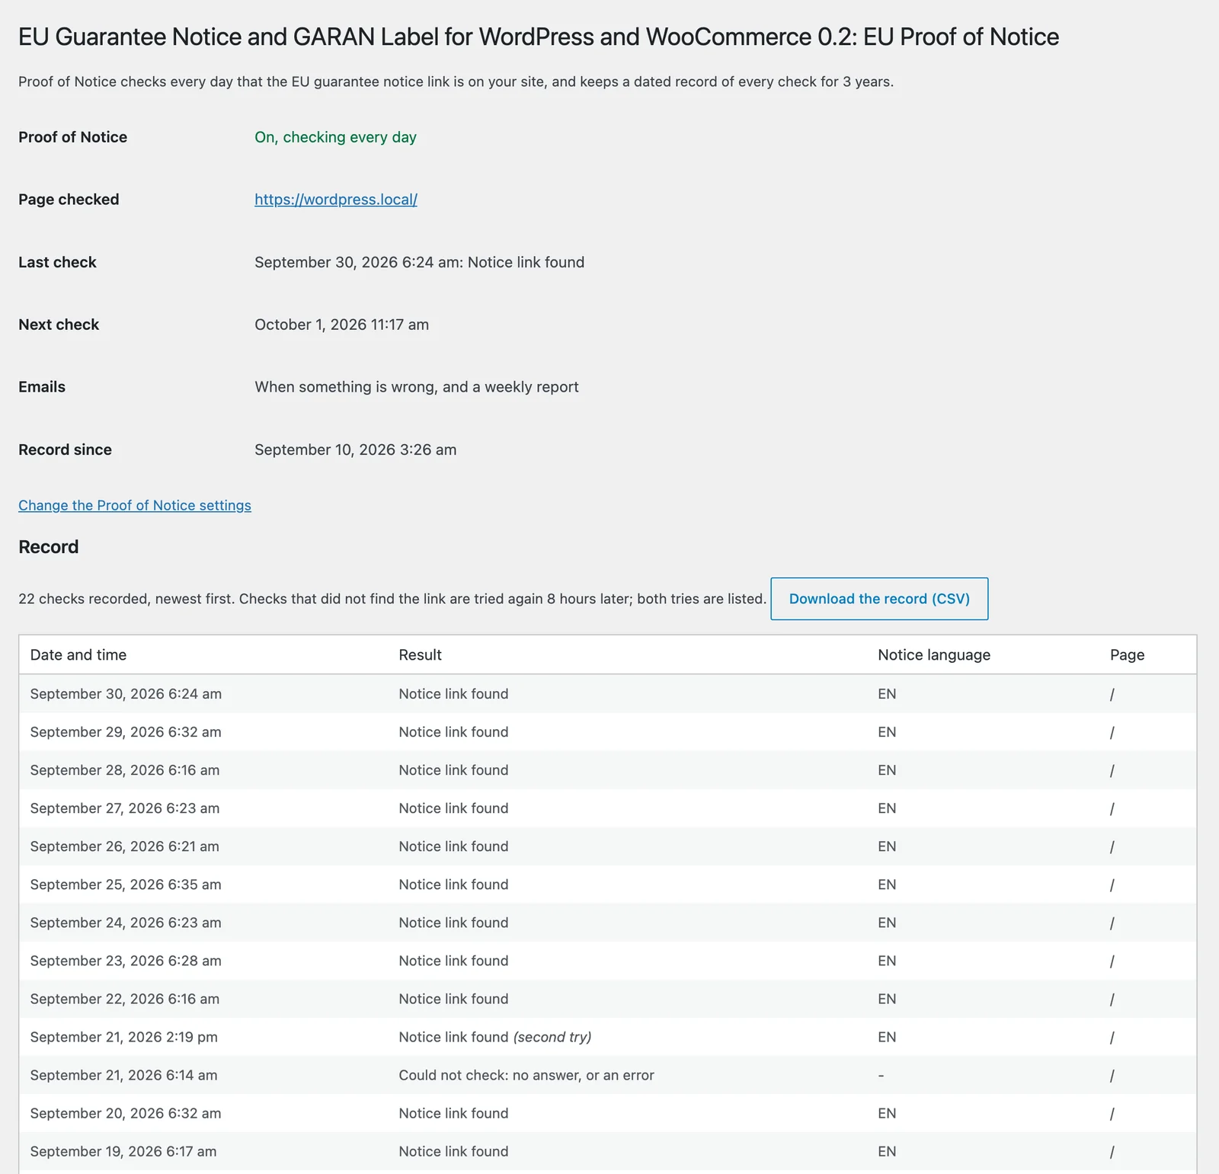Open Change the Proof of Notice settings

(x=135, y=505)
